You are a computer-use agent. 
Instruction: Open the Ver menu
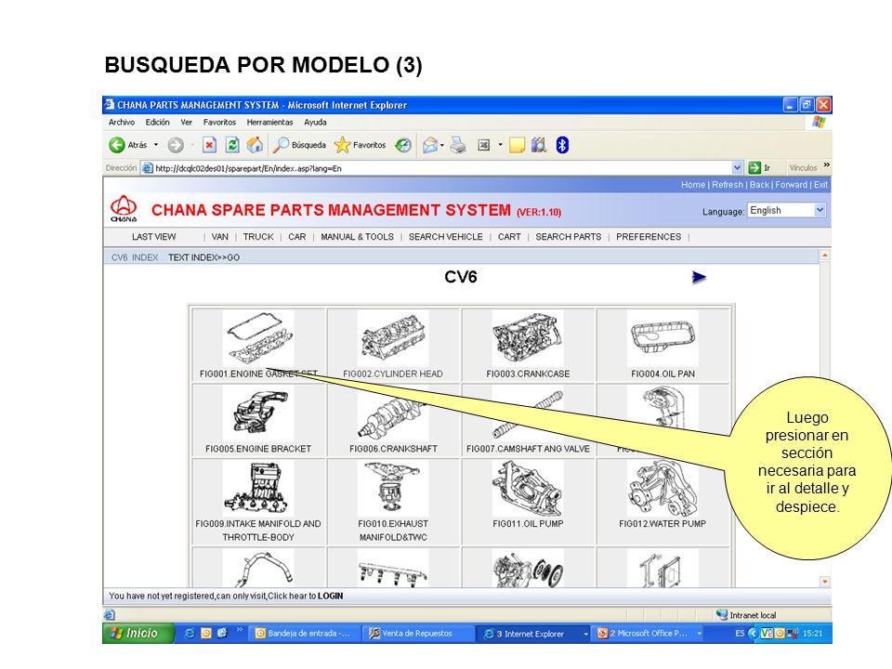[186, 123]
